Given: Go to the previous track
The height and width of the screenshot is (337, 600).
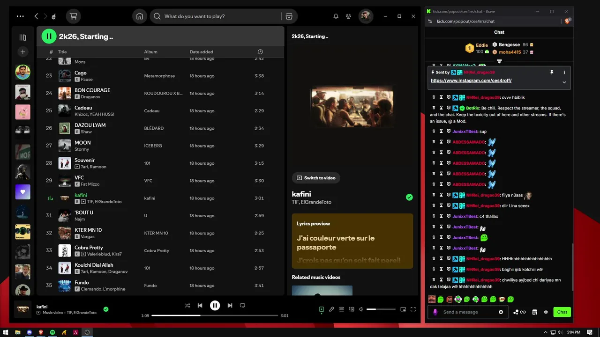Looking at the screenshot, I should pyautogui.click(x=200, y=306).
